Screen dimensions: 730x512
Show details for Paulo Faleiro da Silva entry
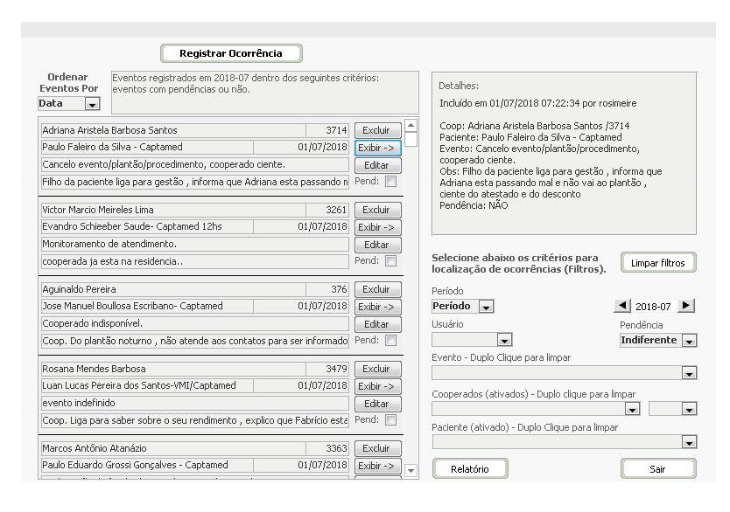(377, 149)
